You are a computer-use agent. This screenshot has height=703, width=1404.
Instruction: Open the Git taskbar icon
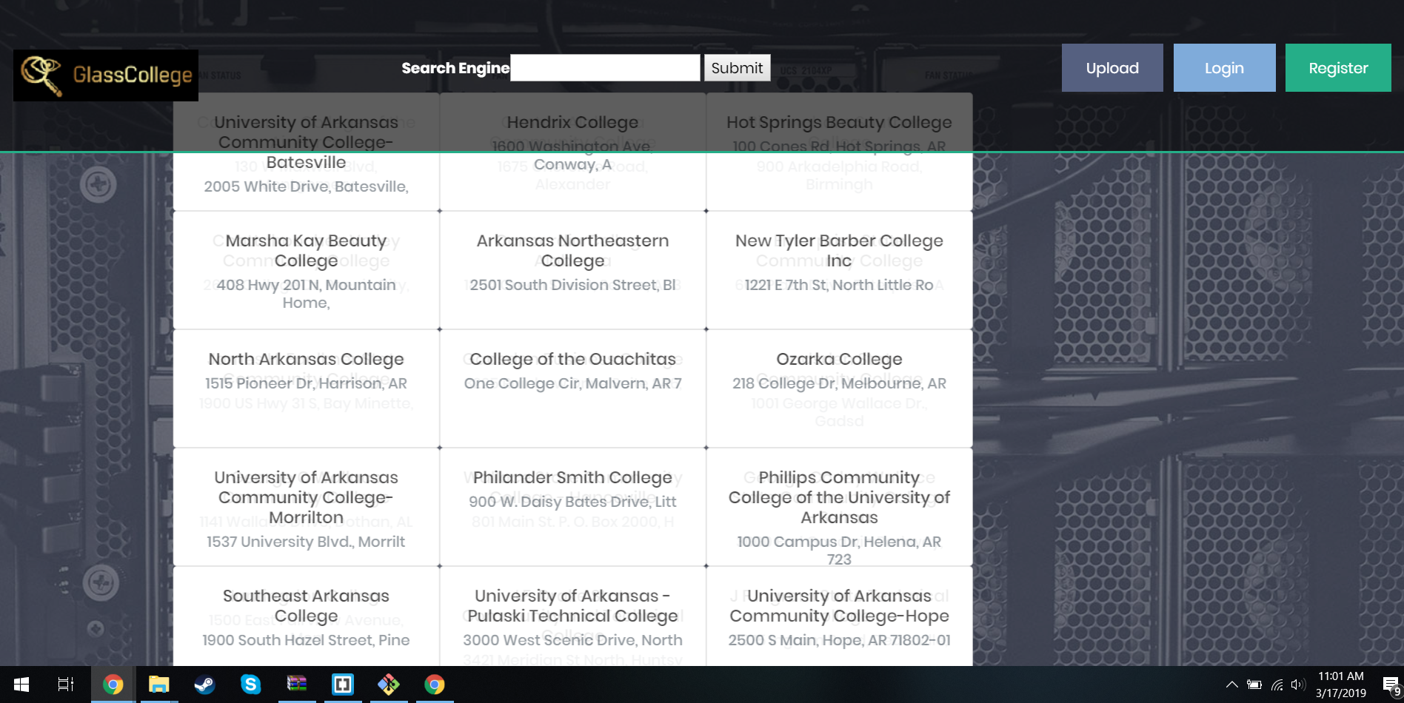[388, 684]
